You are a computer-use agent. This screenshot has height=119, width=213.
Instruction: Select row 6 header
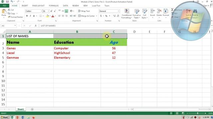3,62
